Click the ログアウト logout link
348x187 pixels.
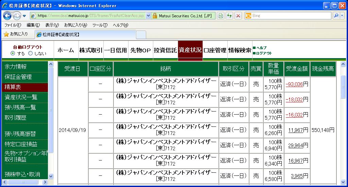pyautogui.click(x=264, y=53)
